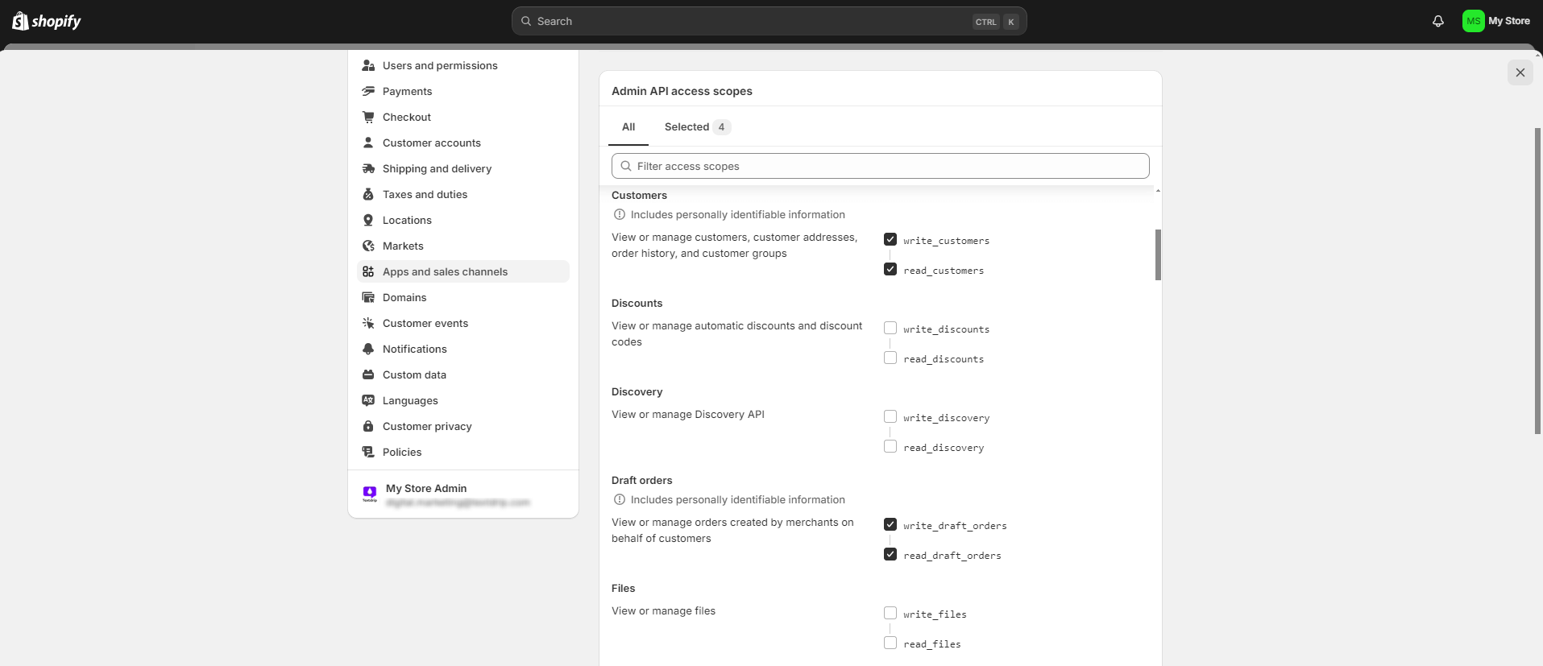Click the Apps and sales channels icon
This screenshot has height=666, width=1543.
368,271
